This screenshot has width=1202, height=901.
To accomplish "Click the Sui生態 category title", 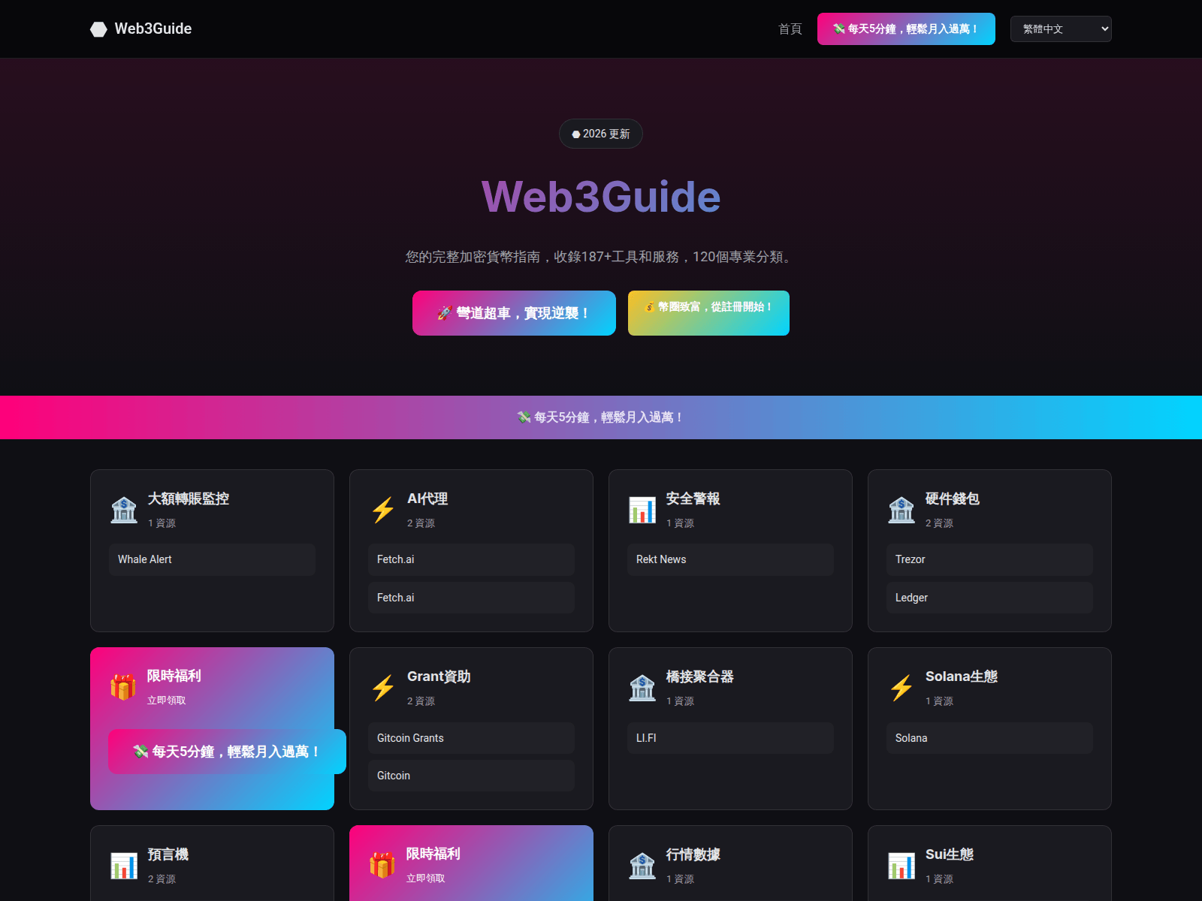I will click(950, 854).
